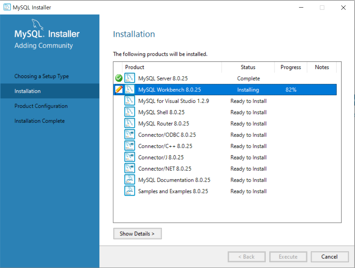Image resolution: width=355 pixels, height=268 pixels.
Task: Click the Connector/NET 8.0.25 product icon
Action: pos(129,168)
